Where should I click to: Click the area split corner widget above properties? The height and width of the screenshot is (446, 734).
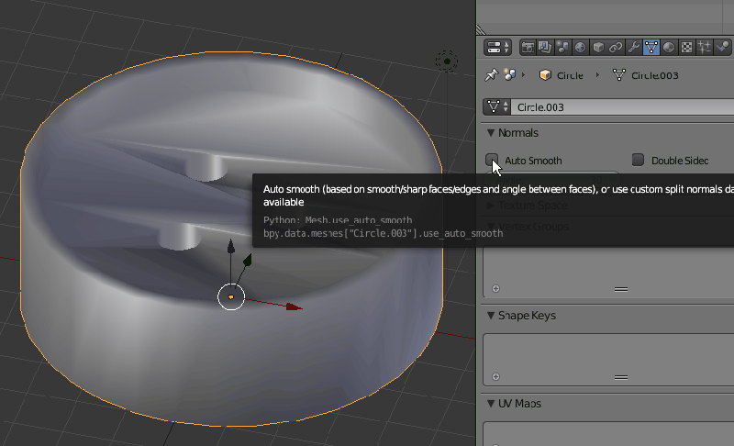tap(481, 30)
